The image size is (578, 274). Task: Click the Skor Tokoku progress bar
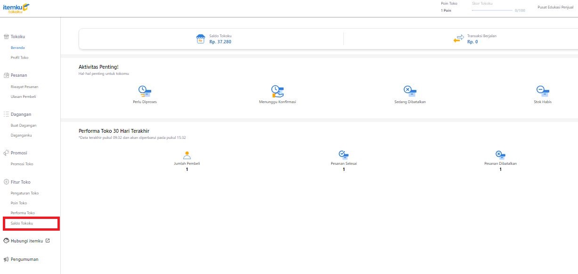(x=492, y=10)
